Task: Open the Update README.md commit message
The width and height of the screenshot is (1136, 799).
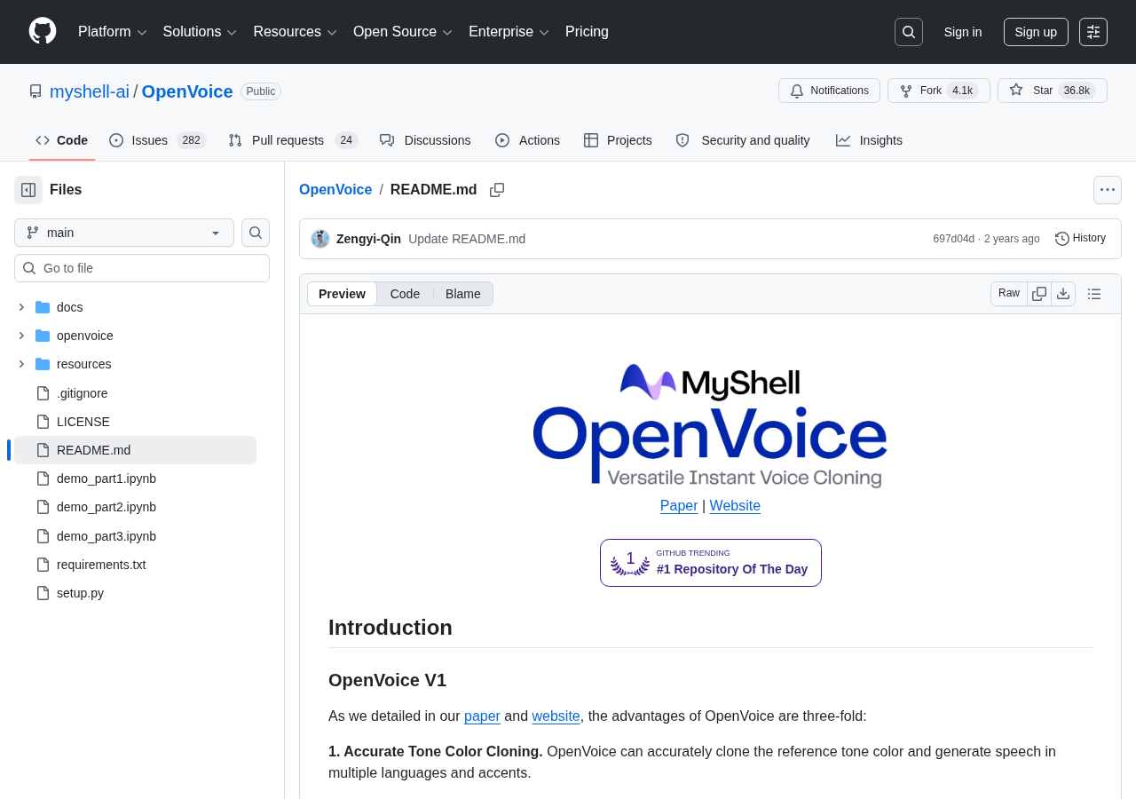Action: pyautogui.click(x=467, y=239)
